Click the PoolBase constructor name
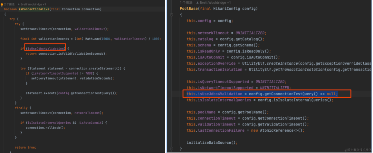 point(189,9)
